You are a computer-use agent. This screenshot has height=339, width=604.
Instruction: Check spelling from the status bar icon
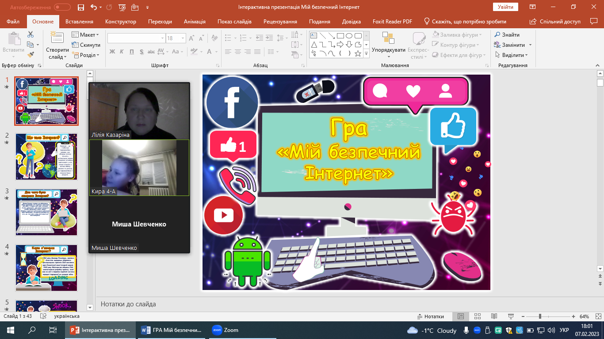click(x=43, y=316)
